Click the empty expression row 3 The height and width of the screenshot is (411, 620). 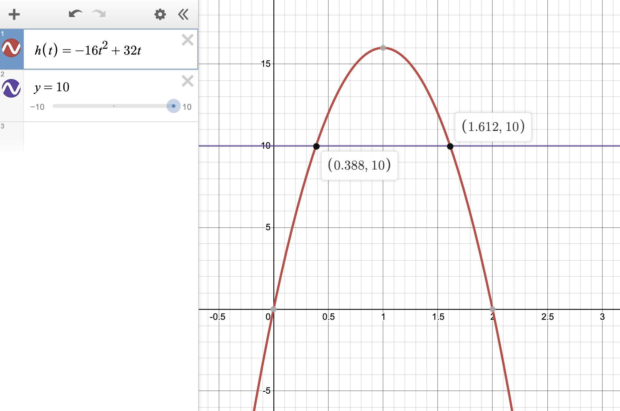tap(109, 136)
